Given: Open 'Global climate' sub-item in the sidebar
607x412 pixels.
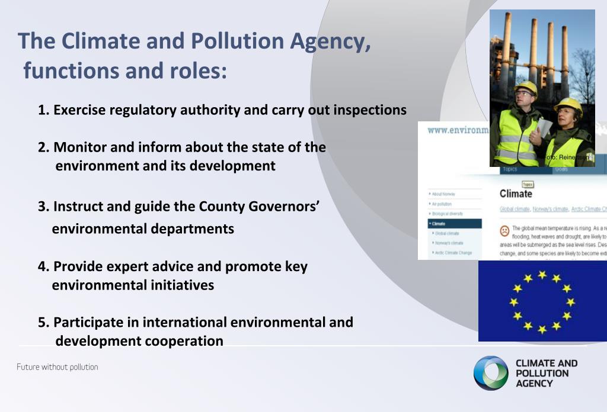Looking at the screenshot, I should pos(447,233).
